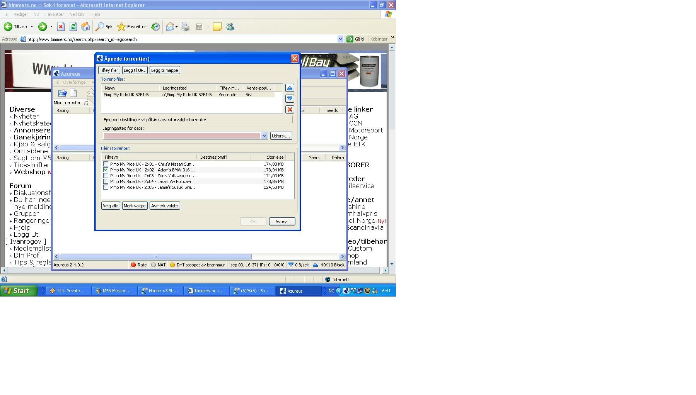Open the Rediger menu
Viewport: 696px width, 395px height.
tap(20, 14)
